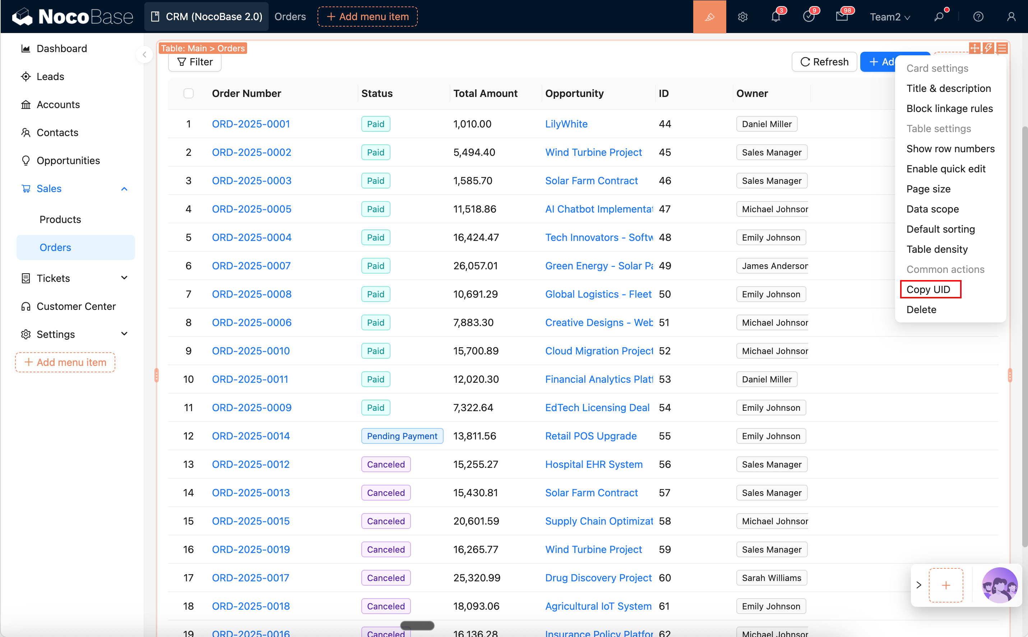
Task: Open the help question mark icon
Action: pos(978,17)
